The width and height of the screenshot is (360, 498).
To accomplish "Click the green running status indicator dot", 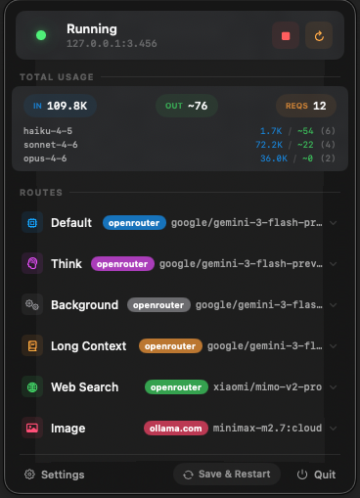I will (x=41, y=35).
